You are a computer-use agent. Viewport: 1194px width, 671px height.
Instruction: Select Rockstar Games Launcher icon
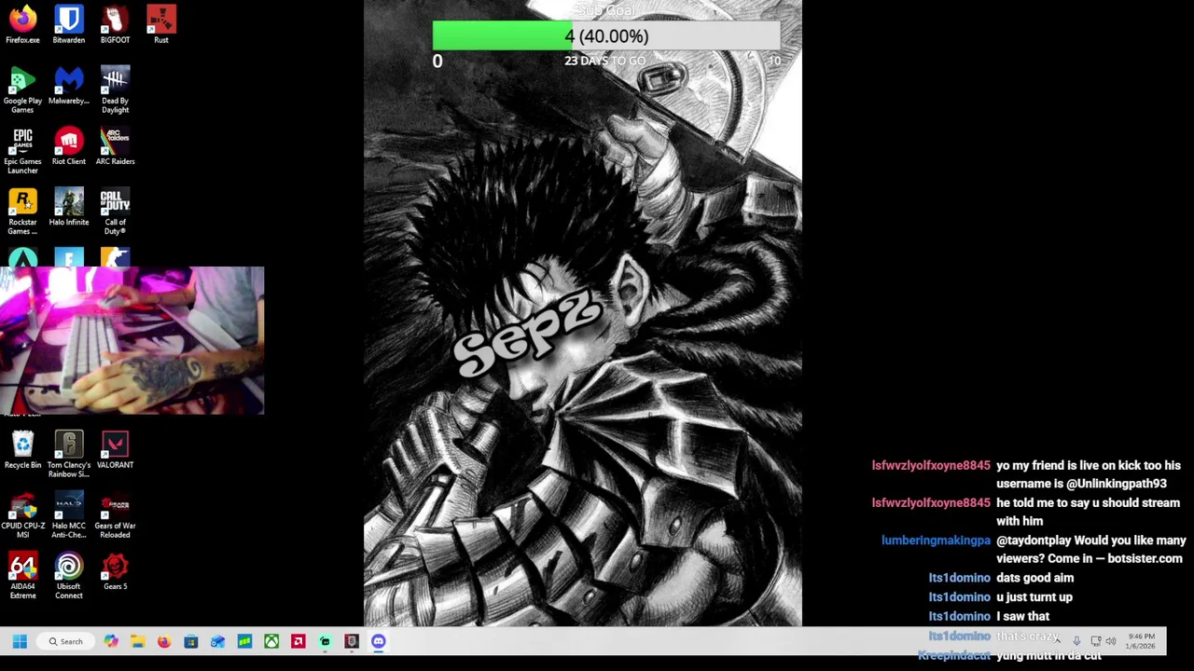point(22,212)
